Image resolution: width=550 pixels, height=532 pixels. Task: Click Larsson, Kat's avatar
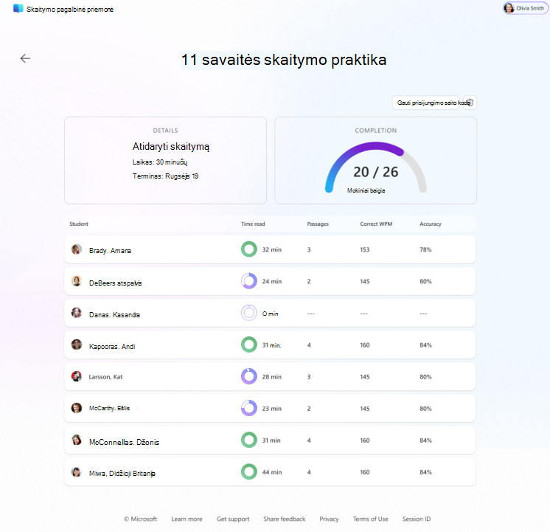tap(77, 376)
